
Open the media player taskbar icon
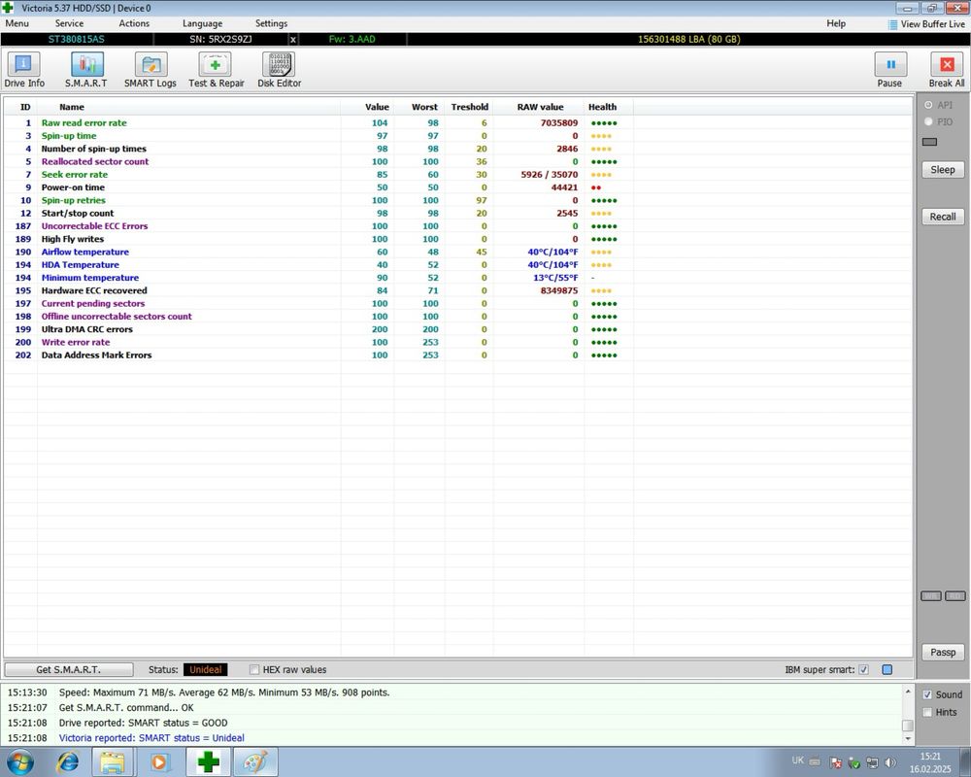coord(159,761)
